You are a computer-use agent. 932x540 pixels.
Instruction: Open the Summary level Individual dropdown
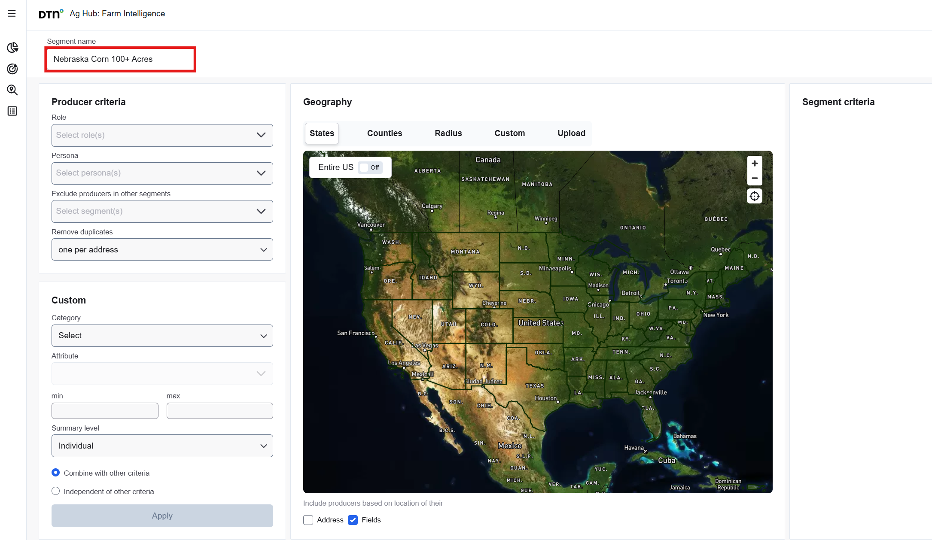point(162,446)
